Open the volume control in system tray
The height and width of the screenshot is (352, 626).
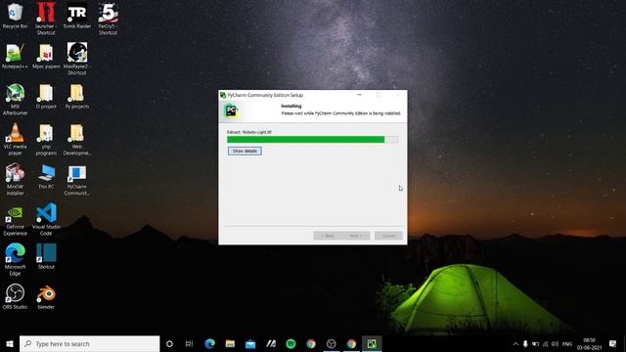pyautogui.click(x=555, y=343)
